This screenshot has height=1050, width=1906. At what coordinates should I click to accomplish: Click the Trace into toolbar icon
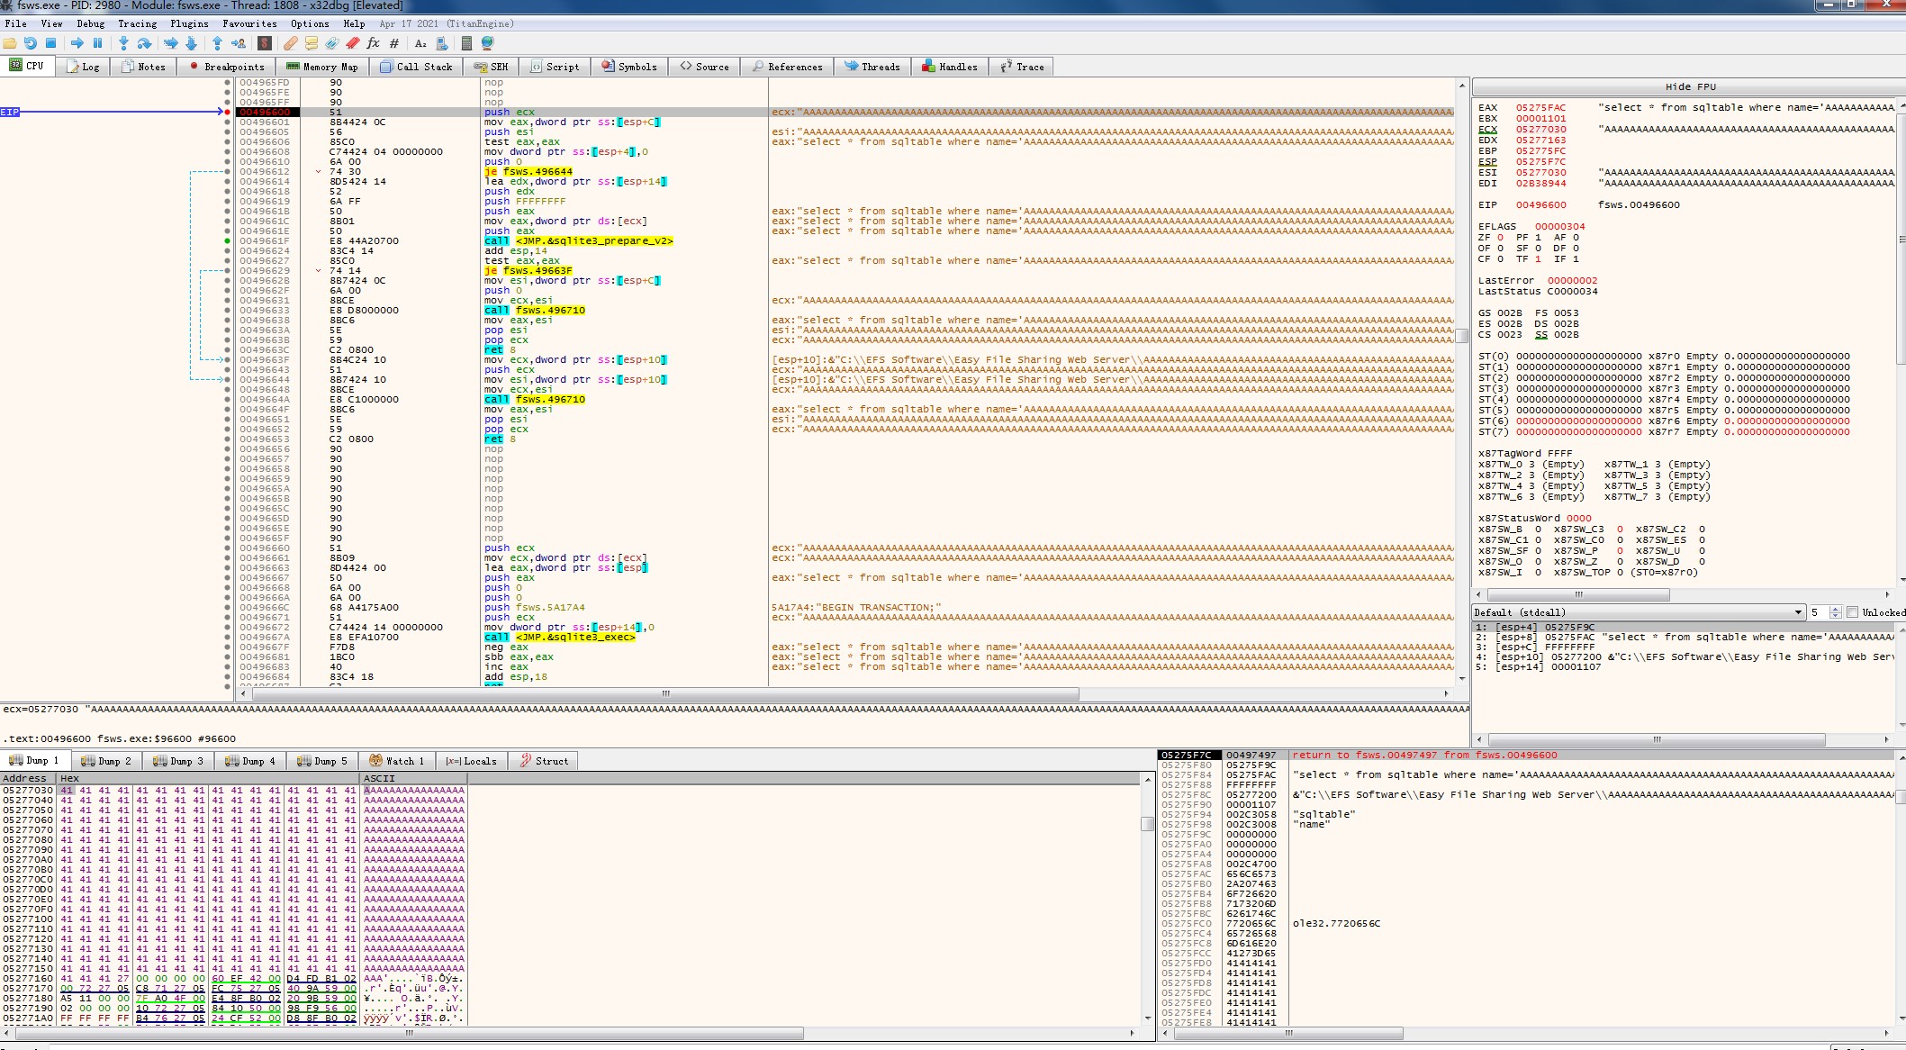(170, 43)
